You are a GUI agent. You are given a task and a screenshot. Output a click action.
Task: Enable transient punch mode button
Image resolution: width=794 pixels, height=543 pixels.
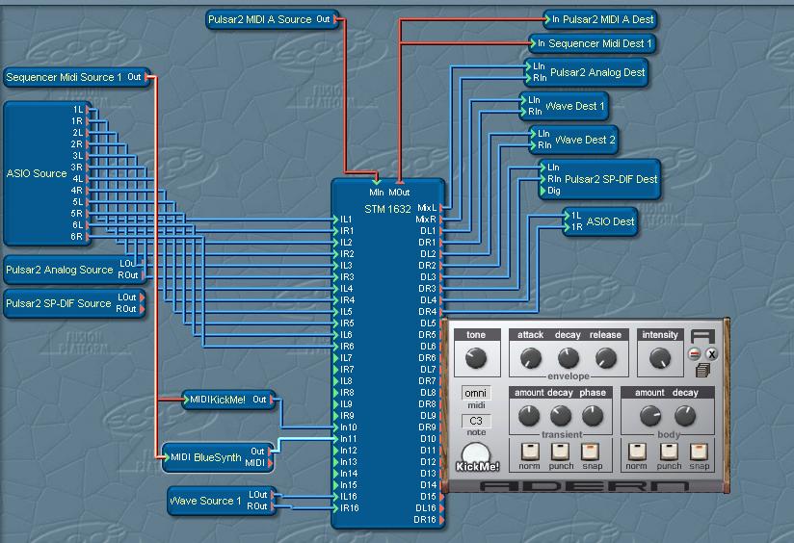tap(560, 451)
